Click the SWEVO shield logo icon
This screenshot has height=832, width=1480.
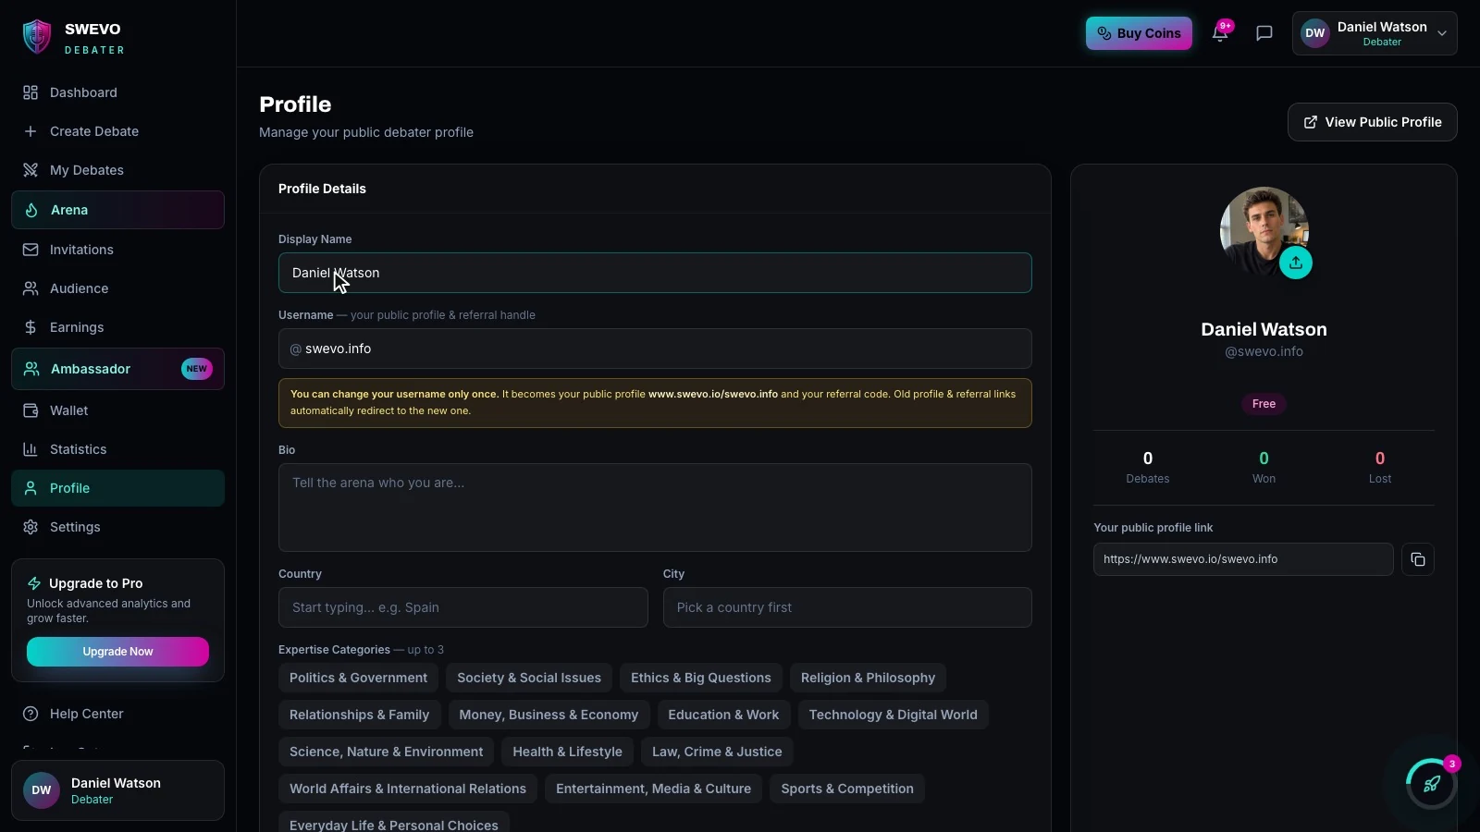point(37,37)
